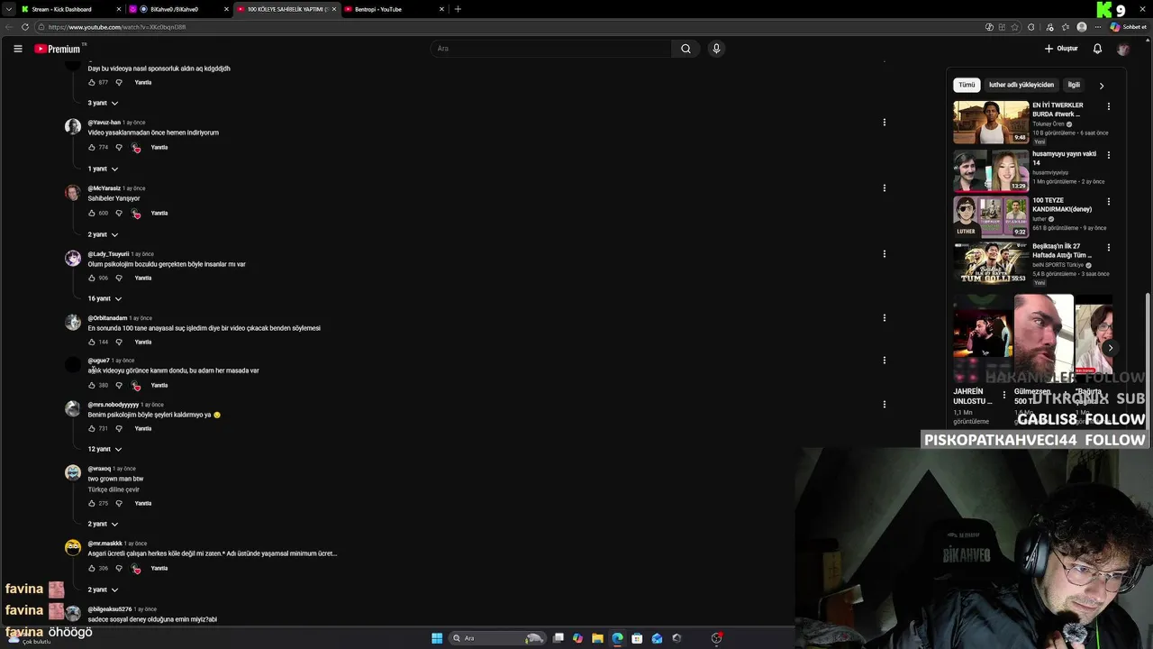Click the taskbar Ara search box
The width and height of the screenshot is (1153, 649).
[x=498, y=638]
